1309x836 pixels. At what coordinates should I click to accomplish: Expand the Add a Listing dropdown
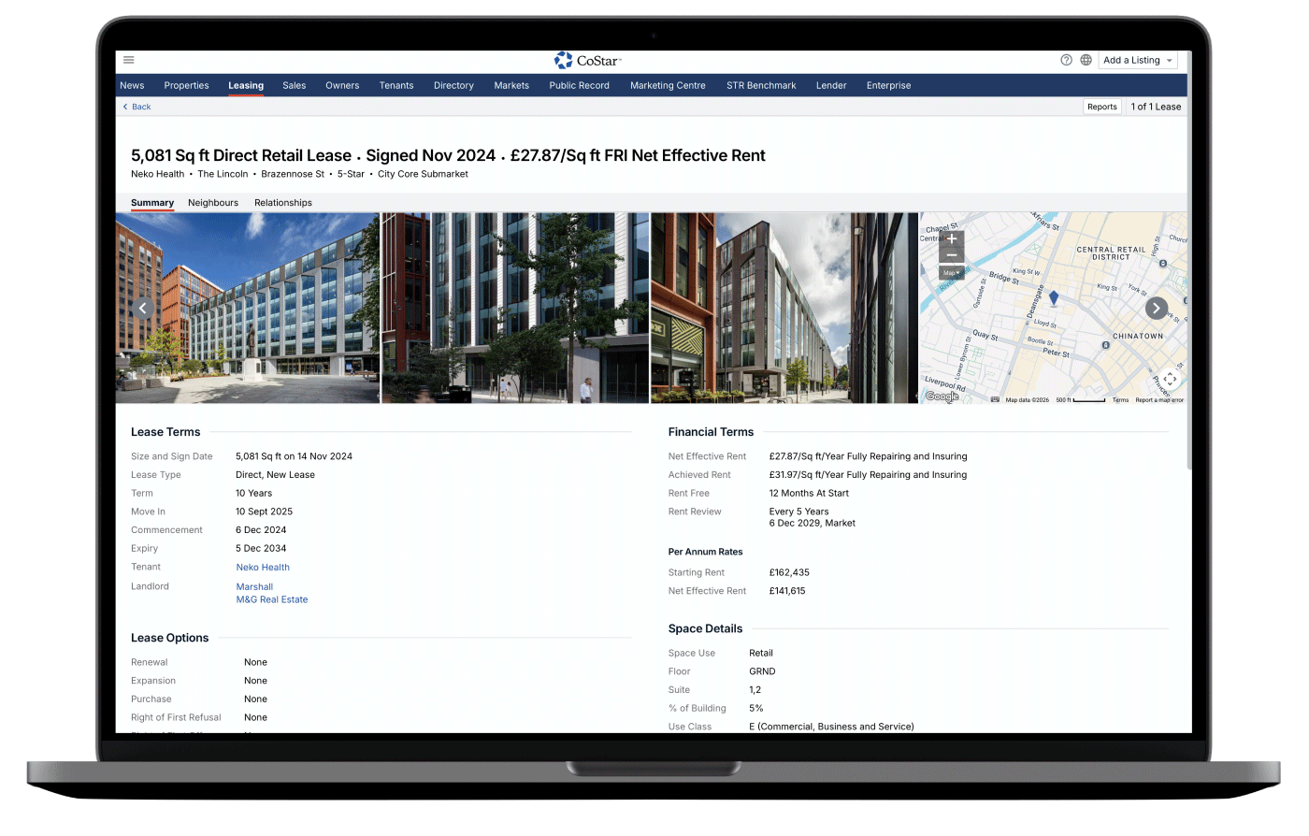point(1138,60)
